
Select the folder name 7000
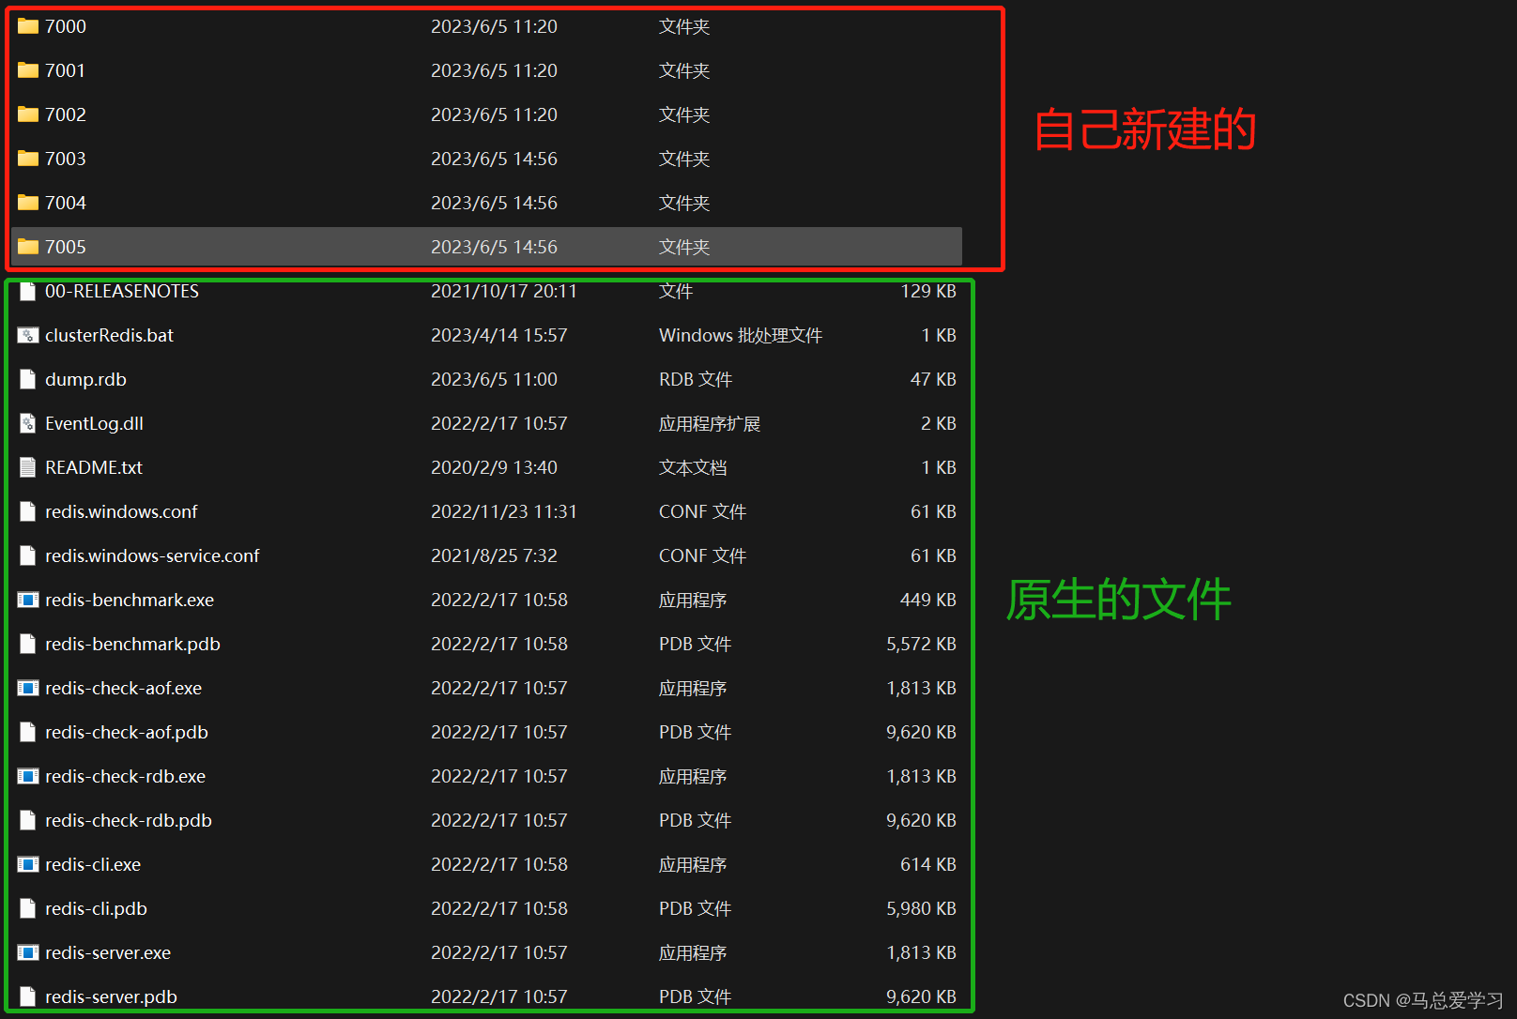coord(66,26)
